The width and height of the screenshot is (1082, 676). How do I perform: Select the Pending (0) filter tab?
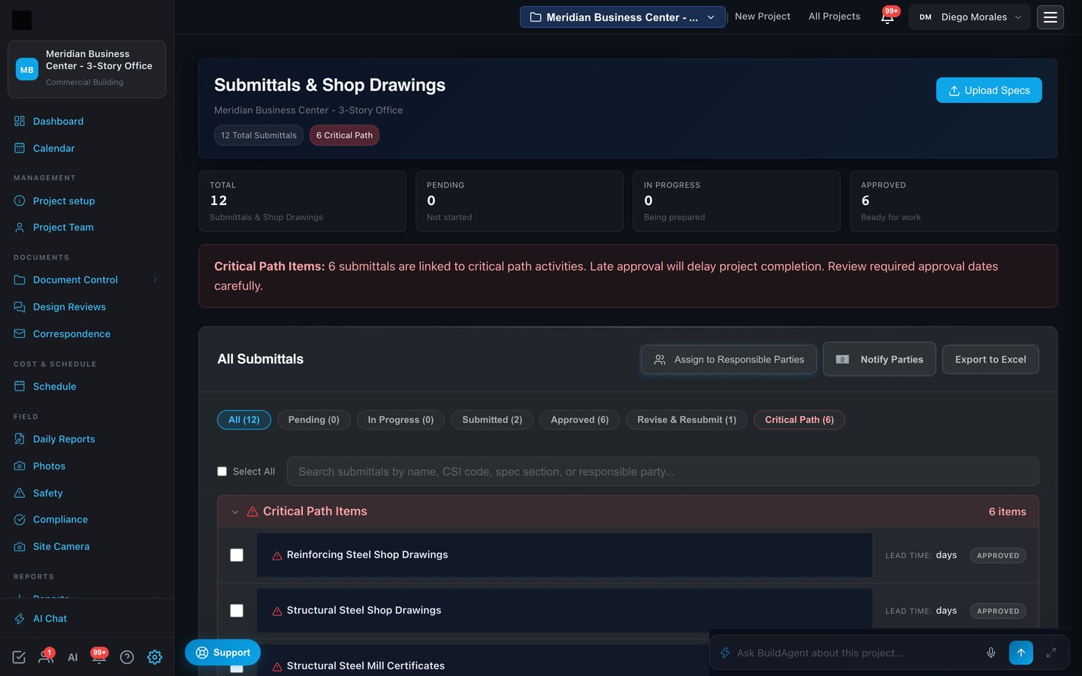[x=314, y=420]
